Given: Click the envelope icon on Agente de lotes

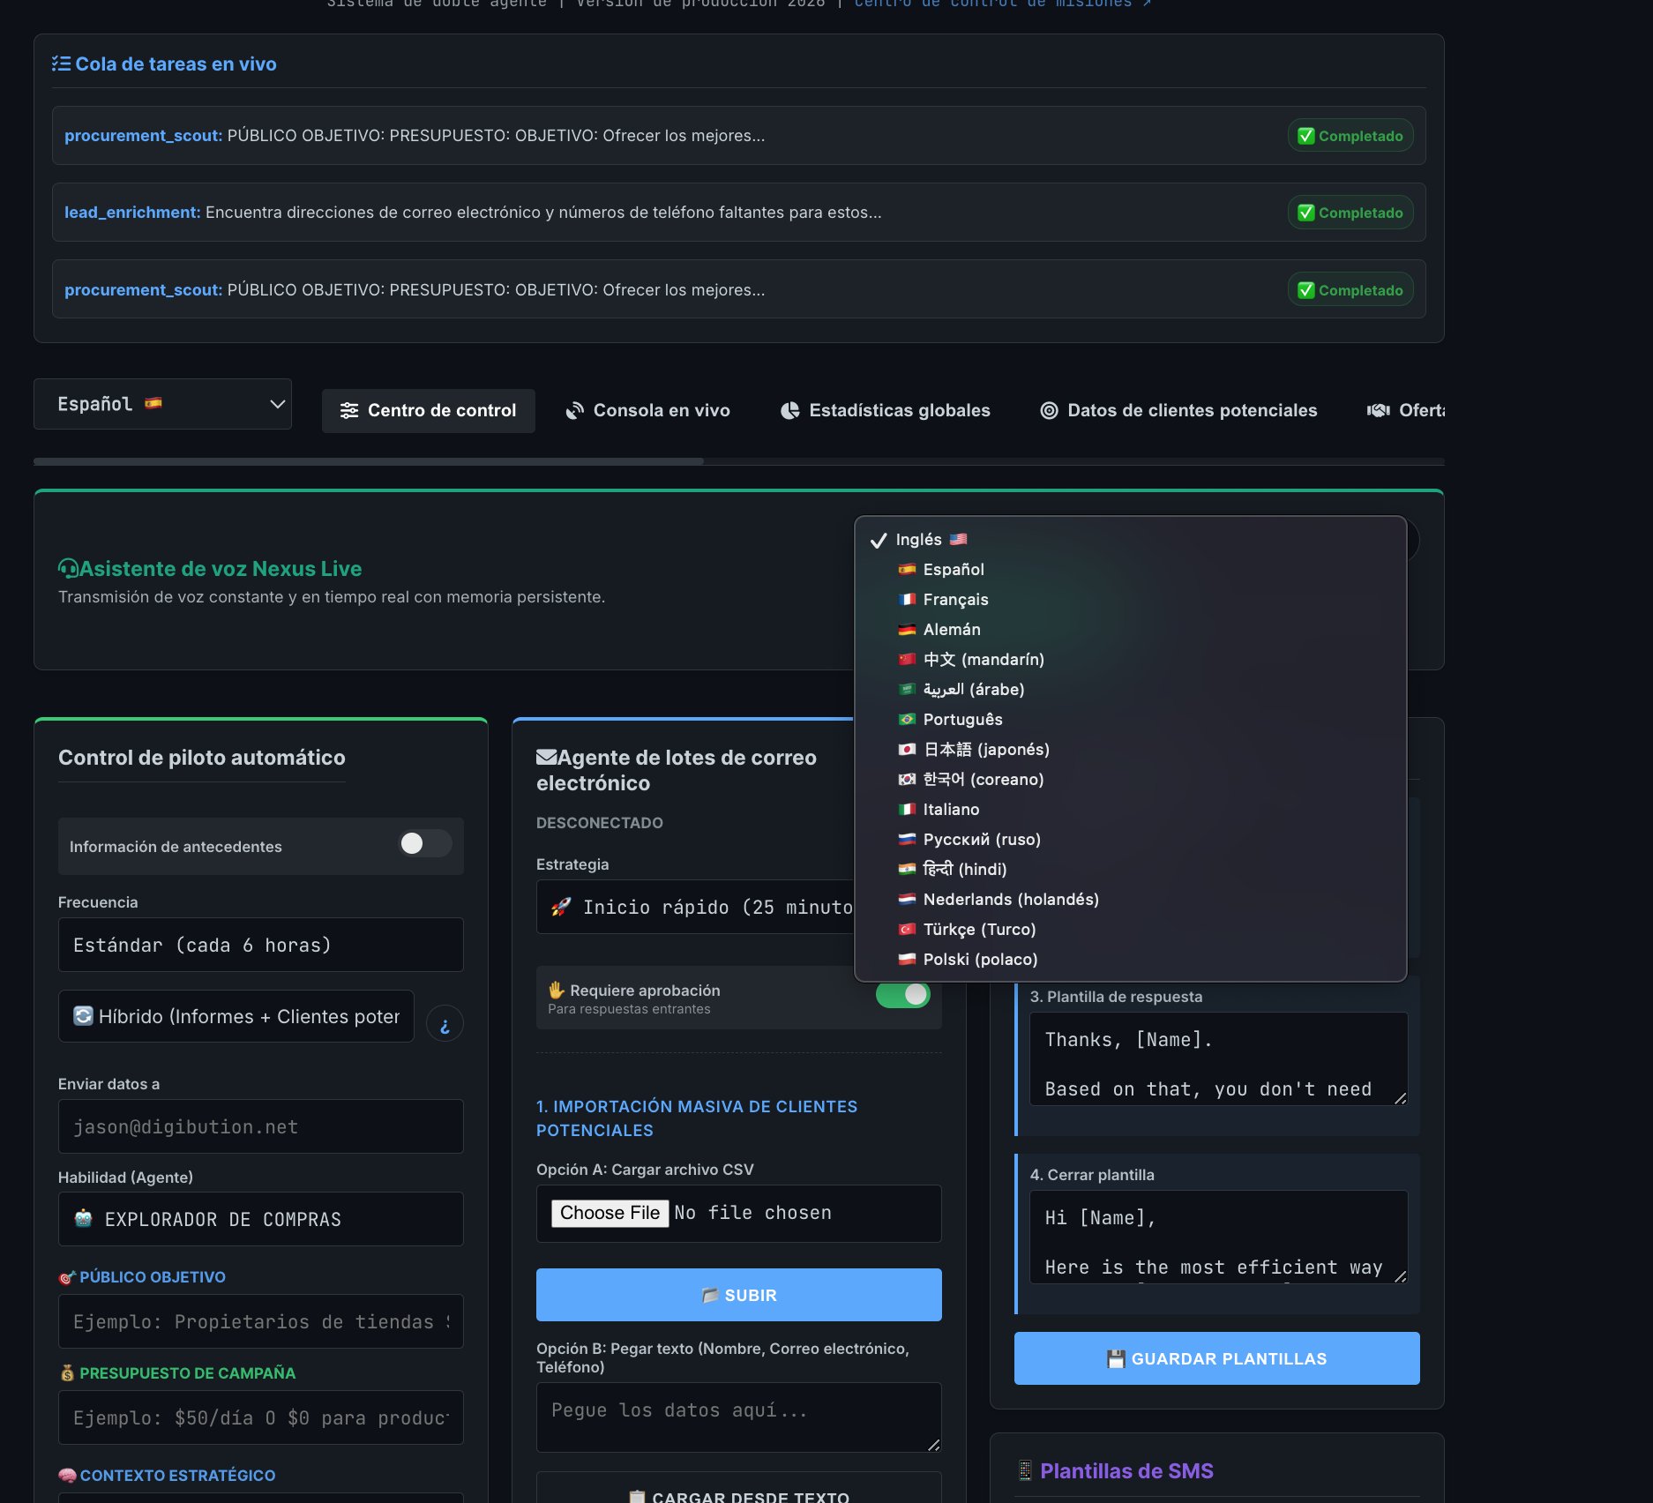Looking at the screenshot, I should (546, 758).
